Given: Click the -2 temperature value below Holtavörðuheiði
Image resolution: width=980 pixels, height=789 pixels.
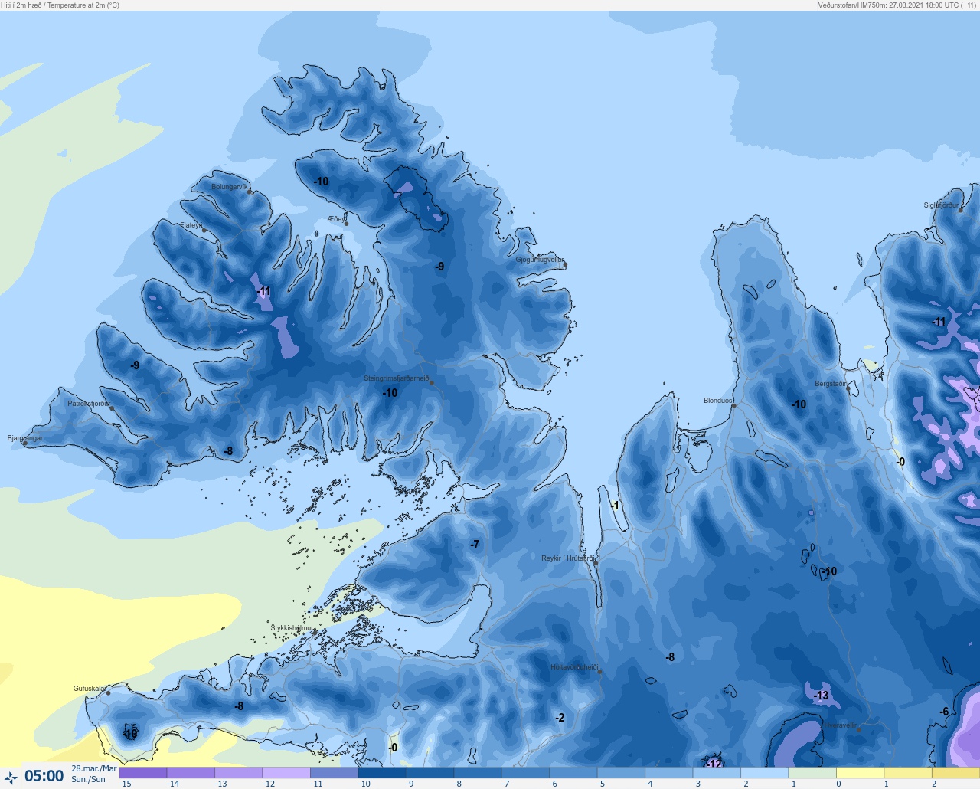Looking at the screenshot, I should (560, 718).
